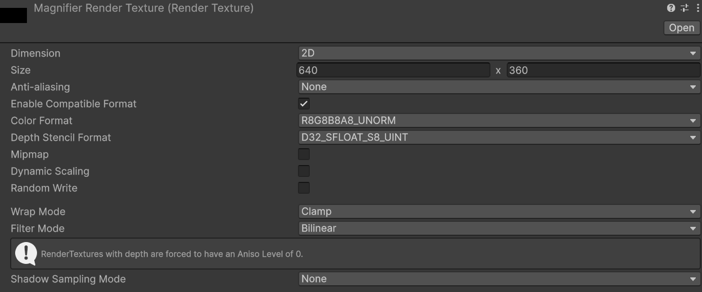
Task: Click the Aniso Level warning icon
Action: pyautogui.click(x=25, y=254)
